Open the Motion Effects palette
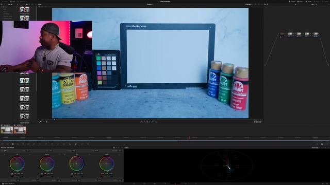 coord(28,144)
